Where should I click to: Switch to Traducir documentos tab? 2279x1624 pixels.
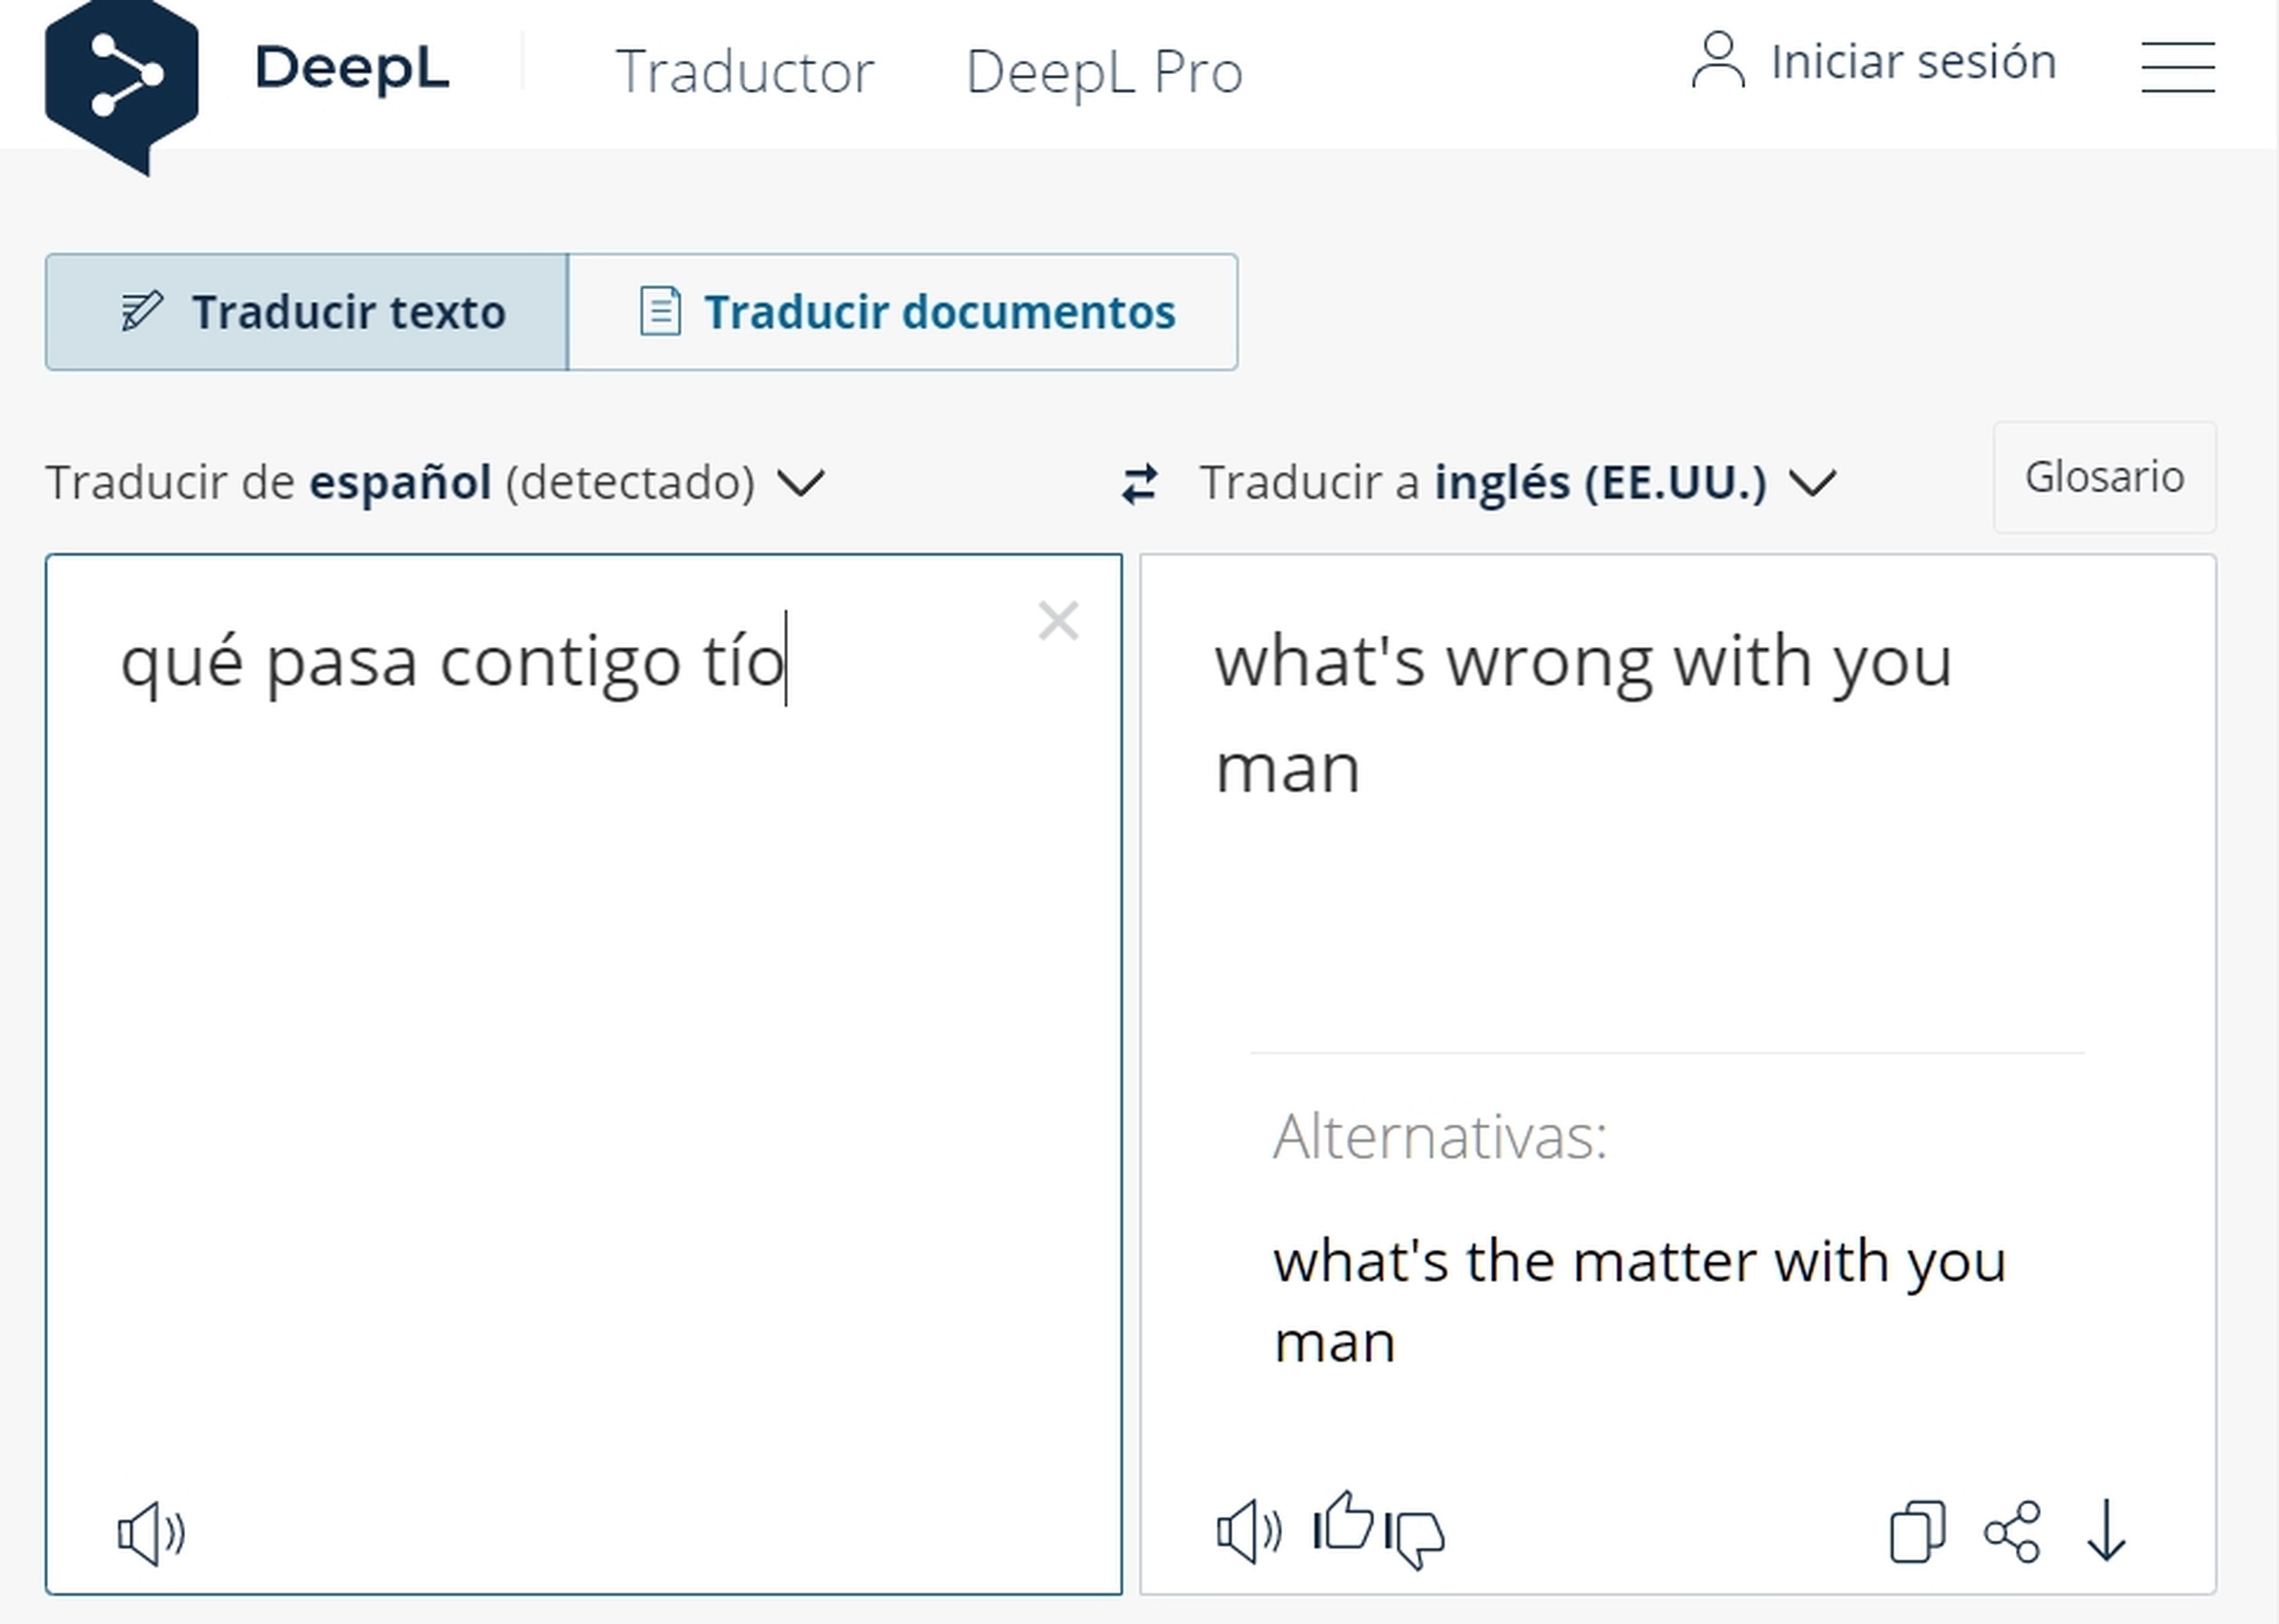tap(903, 312)
